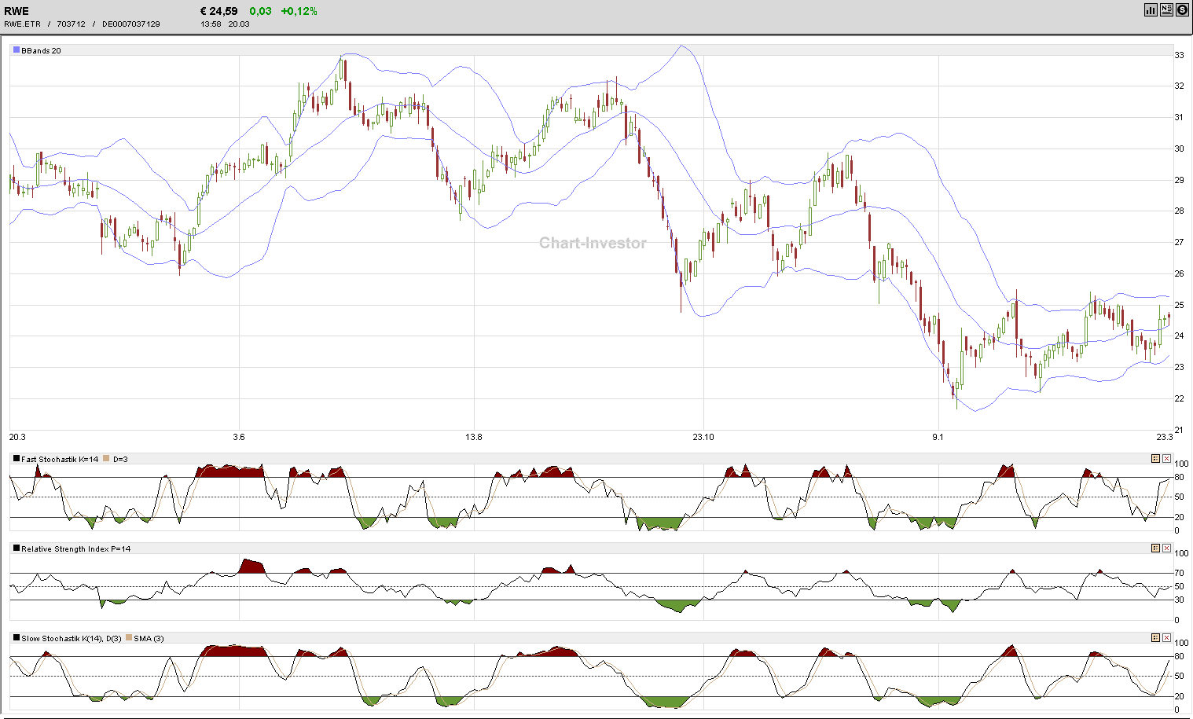Click the SMA (3) legend marker square
This screenshot has height=719, width=1193.
click(130, 639)
